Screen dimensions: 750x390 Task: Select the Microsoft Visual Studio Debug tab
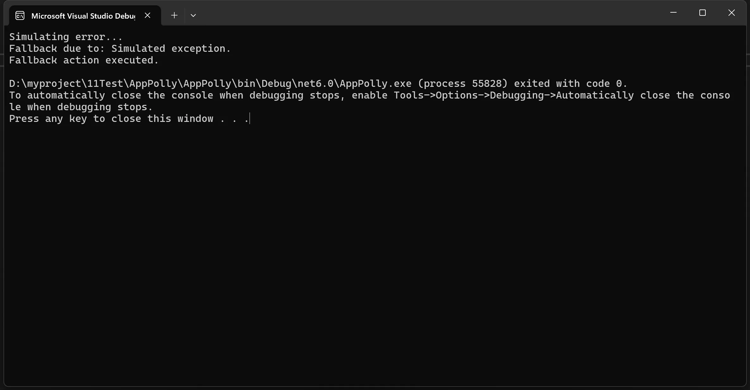(x=83, y=16)
